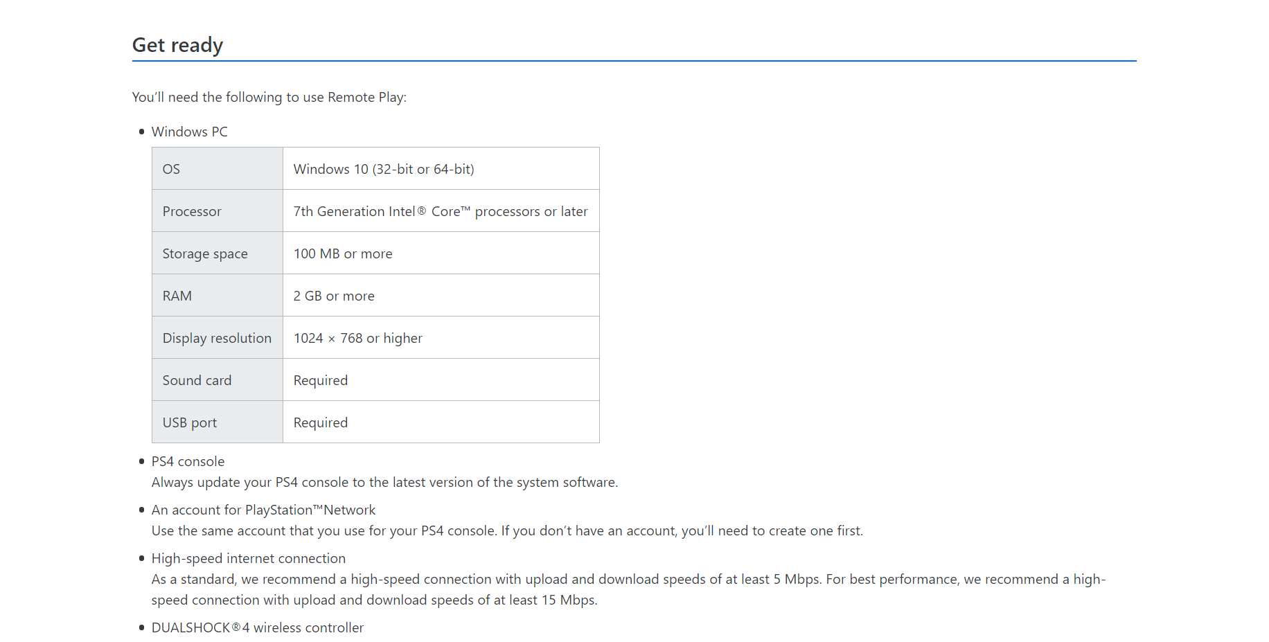
Task: Click the 'Processor' row label
Action: click(x=192, y=212)
